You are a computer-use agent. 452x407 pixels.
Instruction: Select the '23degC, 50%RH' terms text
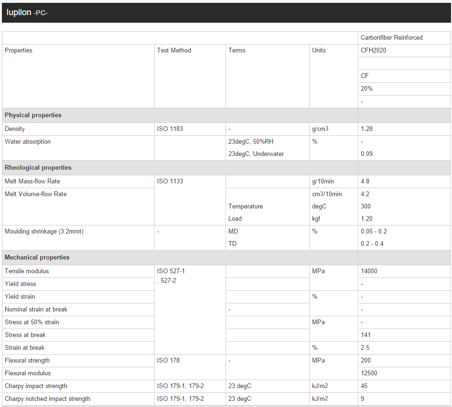click(x=251, y=141)
